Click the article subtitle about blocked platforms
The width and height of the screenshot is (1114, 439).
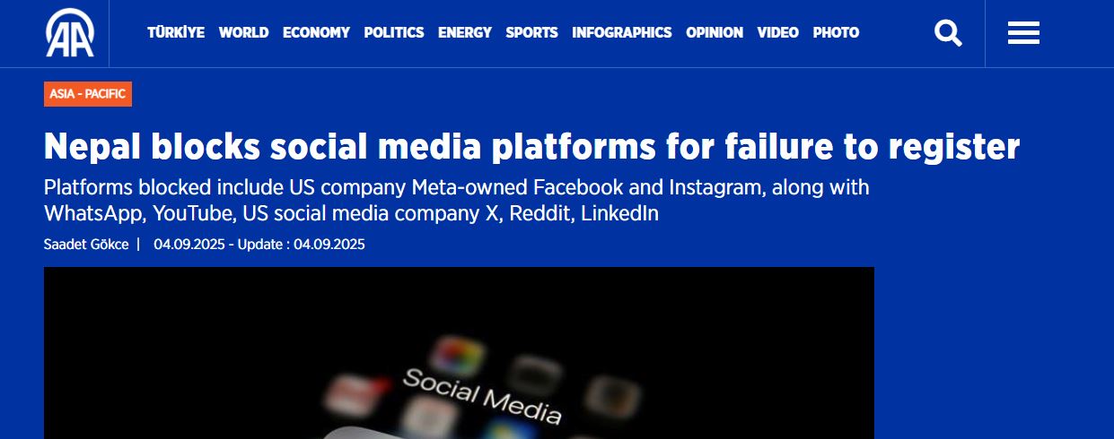click(x=456, y=202)
